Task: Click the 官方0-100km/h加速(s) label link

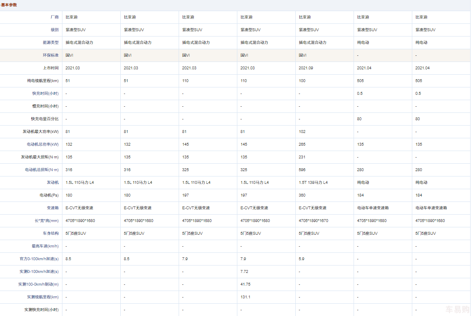Action: point(39,259)
